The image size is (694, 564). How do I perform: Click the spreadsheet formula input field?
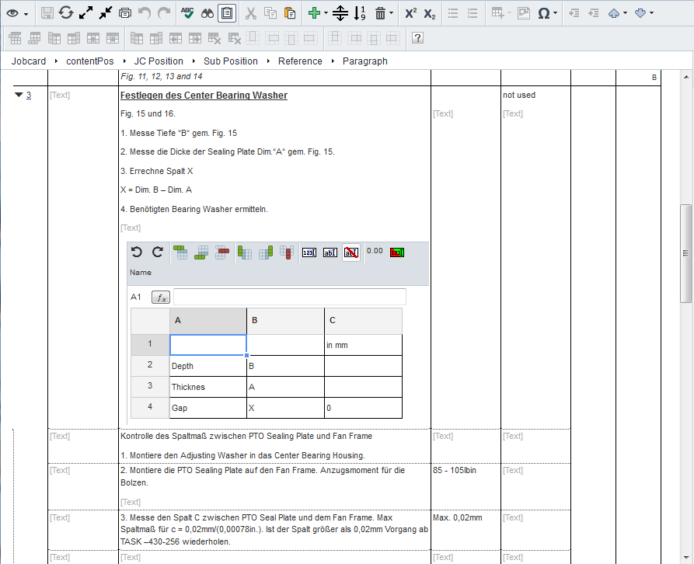tap(290, 297)
